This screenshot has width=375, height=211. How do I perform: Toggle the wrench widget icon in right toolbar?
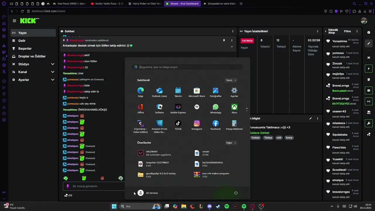(x=369, y=123)
